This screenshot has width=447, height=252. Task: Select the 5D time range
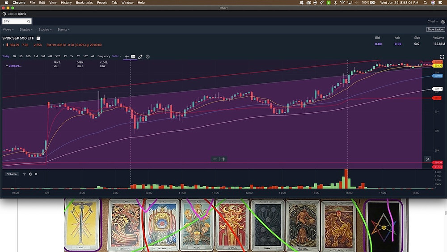pyautogui.click(x=21, y=56)
